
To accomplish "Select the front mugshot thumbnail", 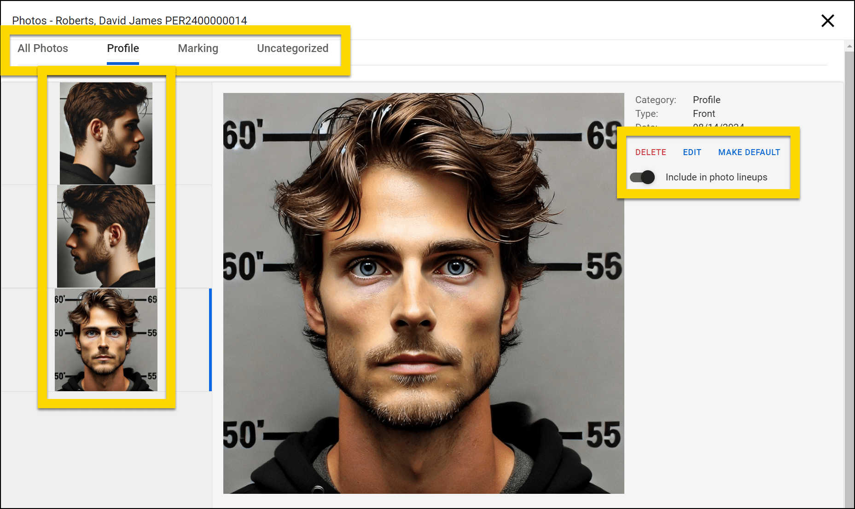I will click(x=106, y=340).
